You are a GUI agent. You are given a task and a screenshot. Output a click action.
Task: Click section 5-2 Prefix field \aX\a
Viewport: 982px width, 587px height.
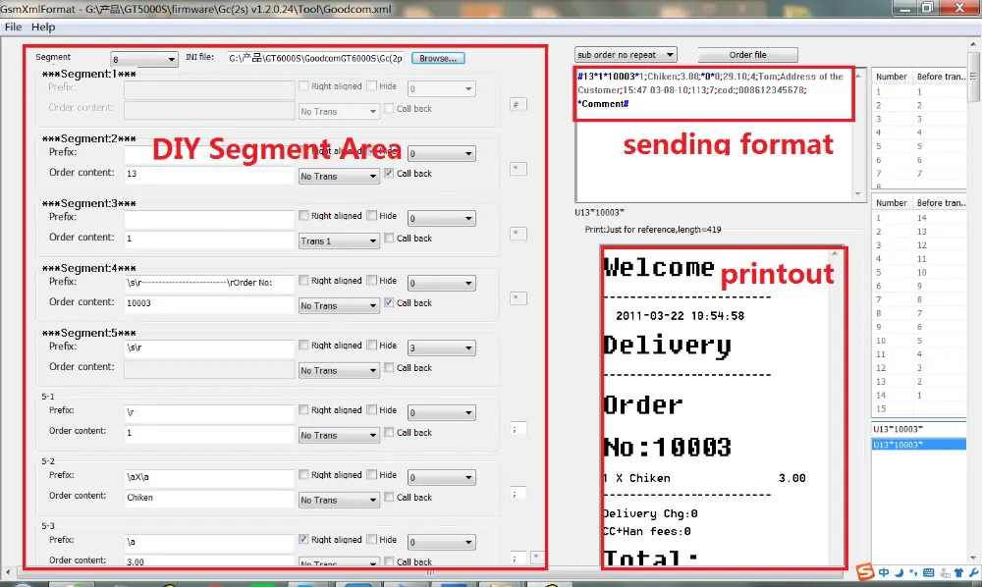click(209, 477)
